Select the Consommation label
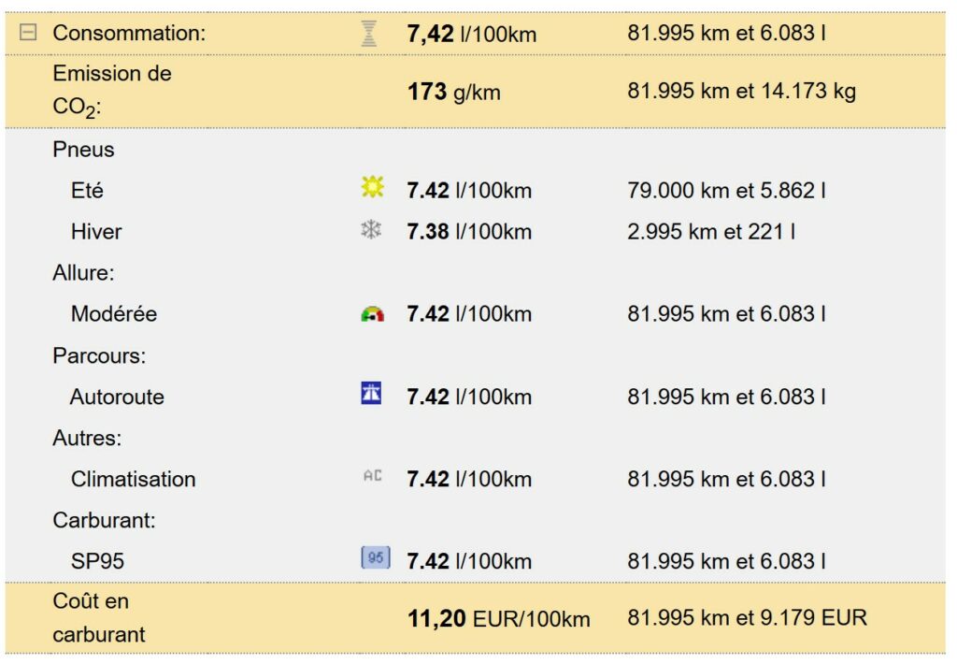The image size is (957, 664). click(x=128, y=33)
